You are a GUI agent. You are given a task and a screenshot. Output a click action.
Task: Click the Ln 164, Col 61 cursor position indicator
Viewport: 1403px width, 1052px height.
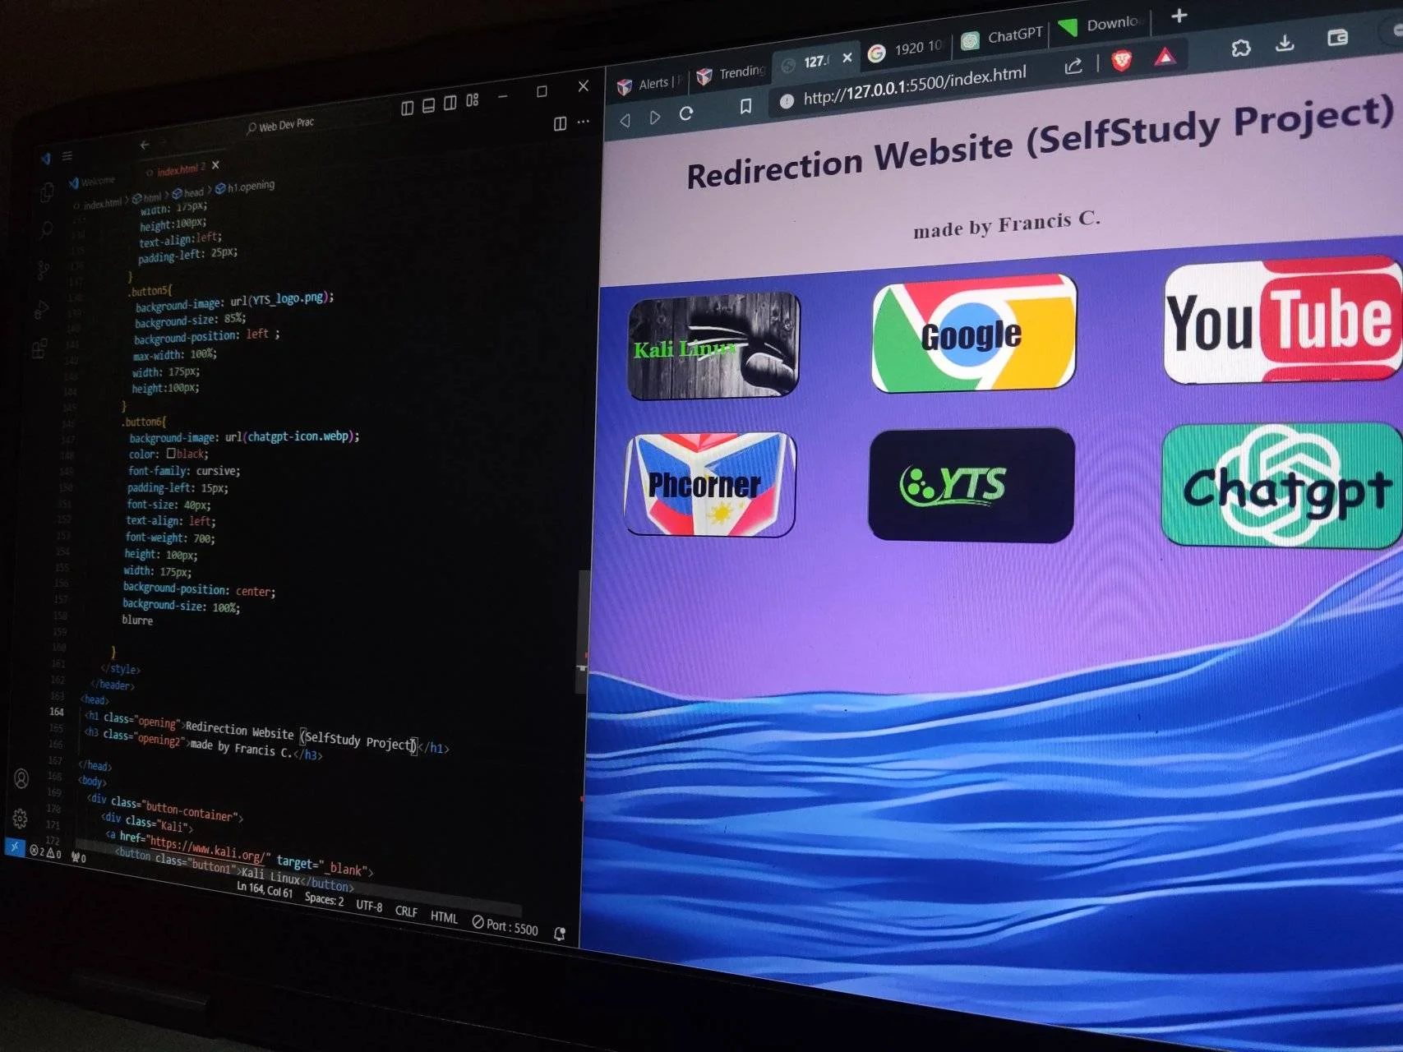(265, 889)
